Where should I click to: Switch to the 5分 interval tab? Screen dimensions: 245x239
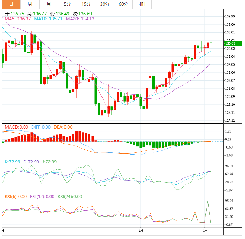pyautogui.click(x=67, y=4)
